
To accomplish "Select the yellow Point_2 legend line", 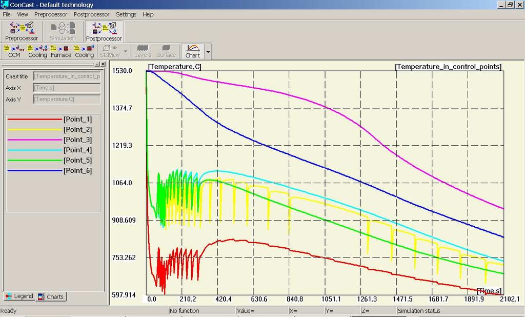I will (x=35, y=130).
